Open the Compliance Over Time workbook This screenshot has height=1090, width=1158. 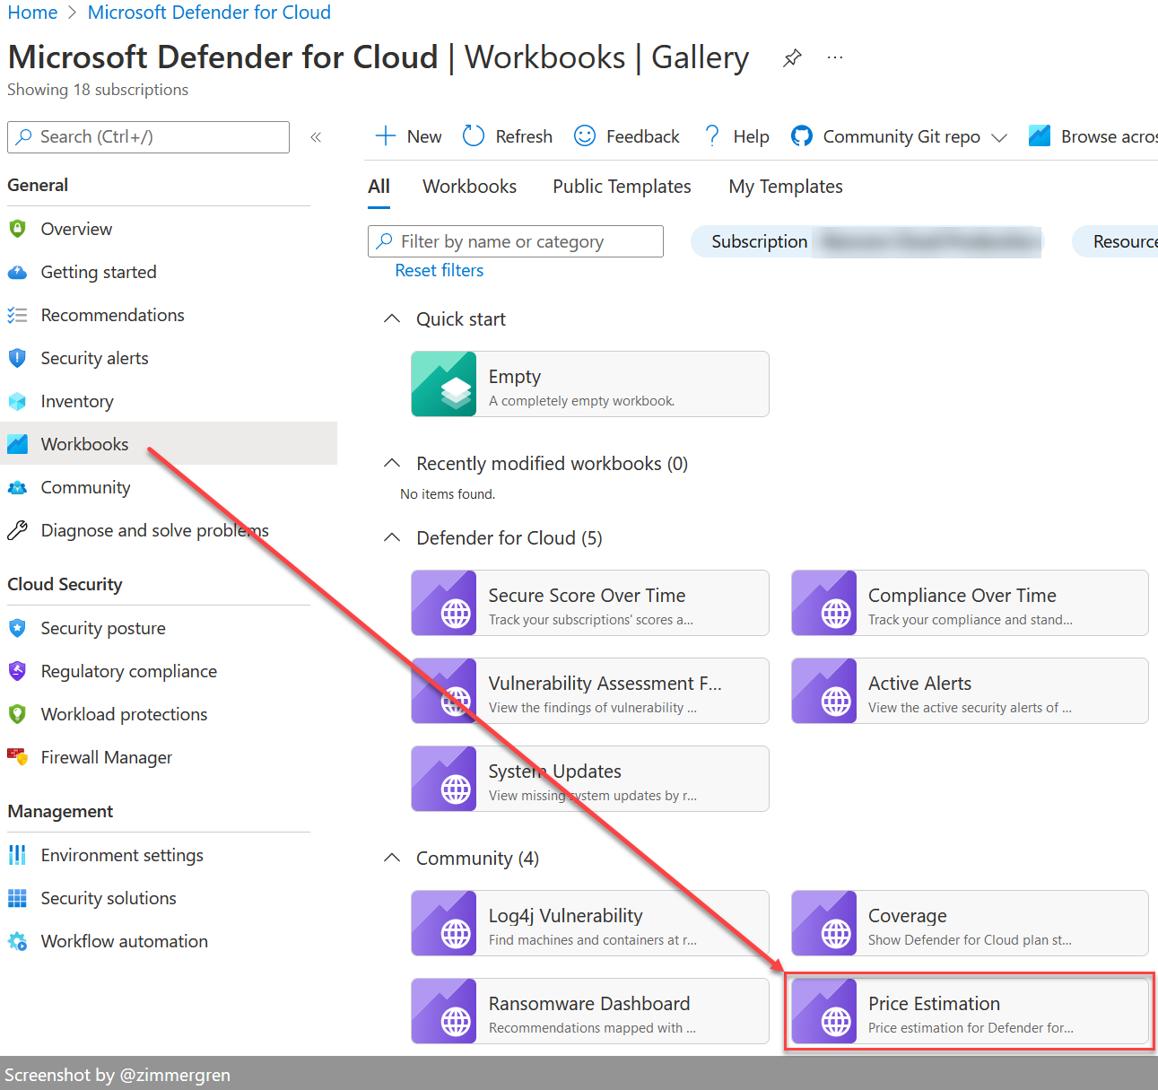pyautogui.click(x=970, y=603)
